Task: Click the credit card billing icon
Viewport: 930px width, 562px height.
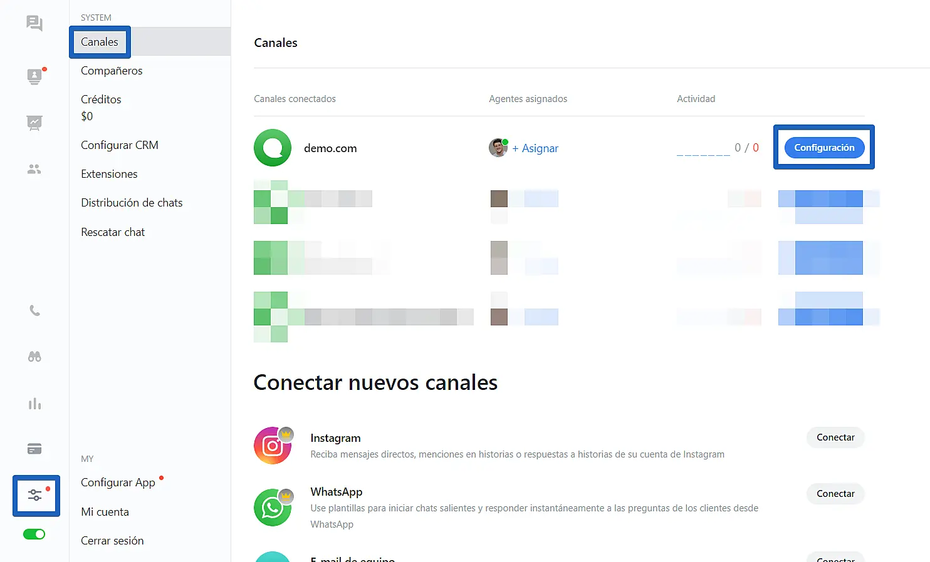Action: (x=34, y=449)
